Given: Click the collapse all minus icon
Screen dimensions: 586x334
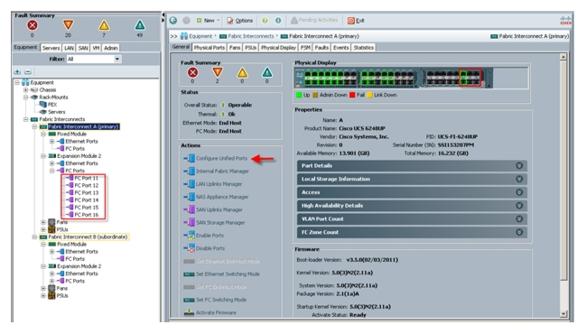Looking at the screenshot, I should point(28,71).
